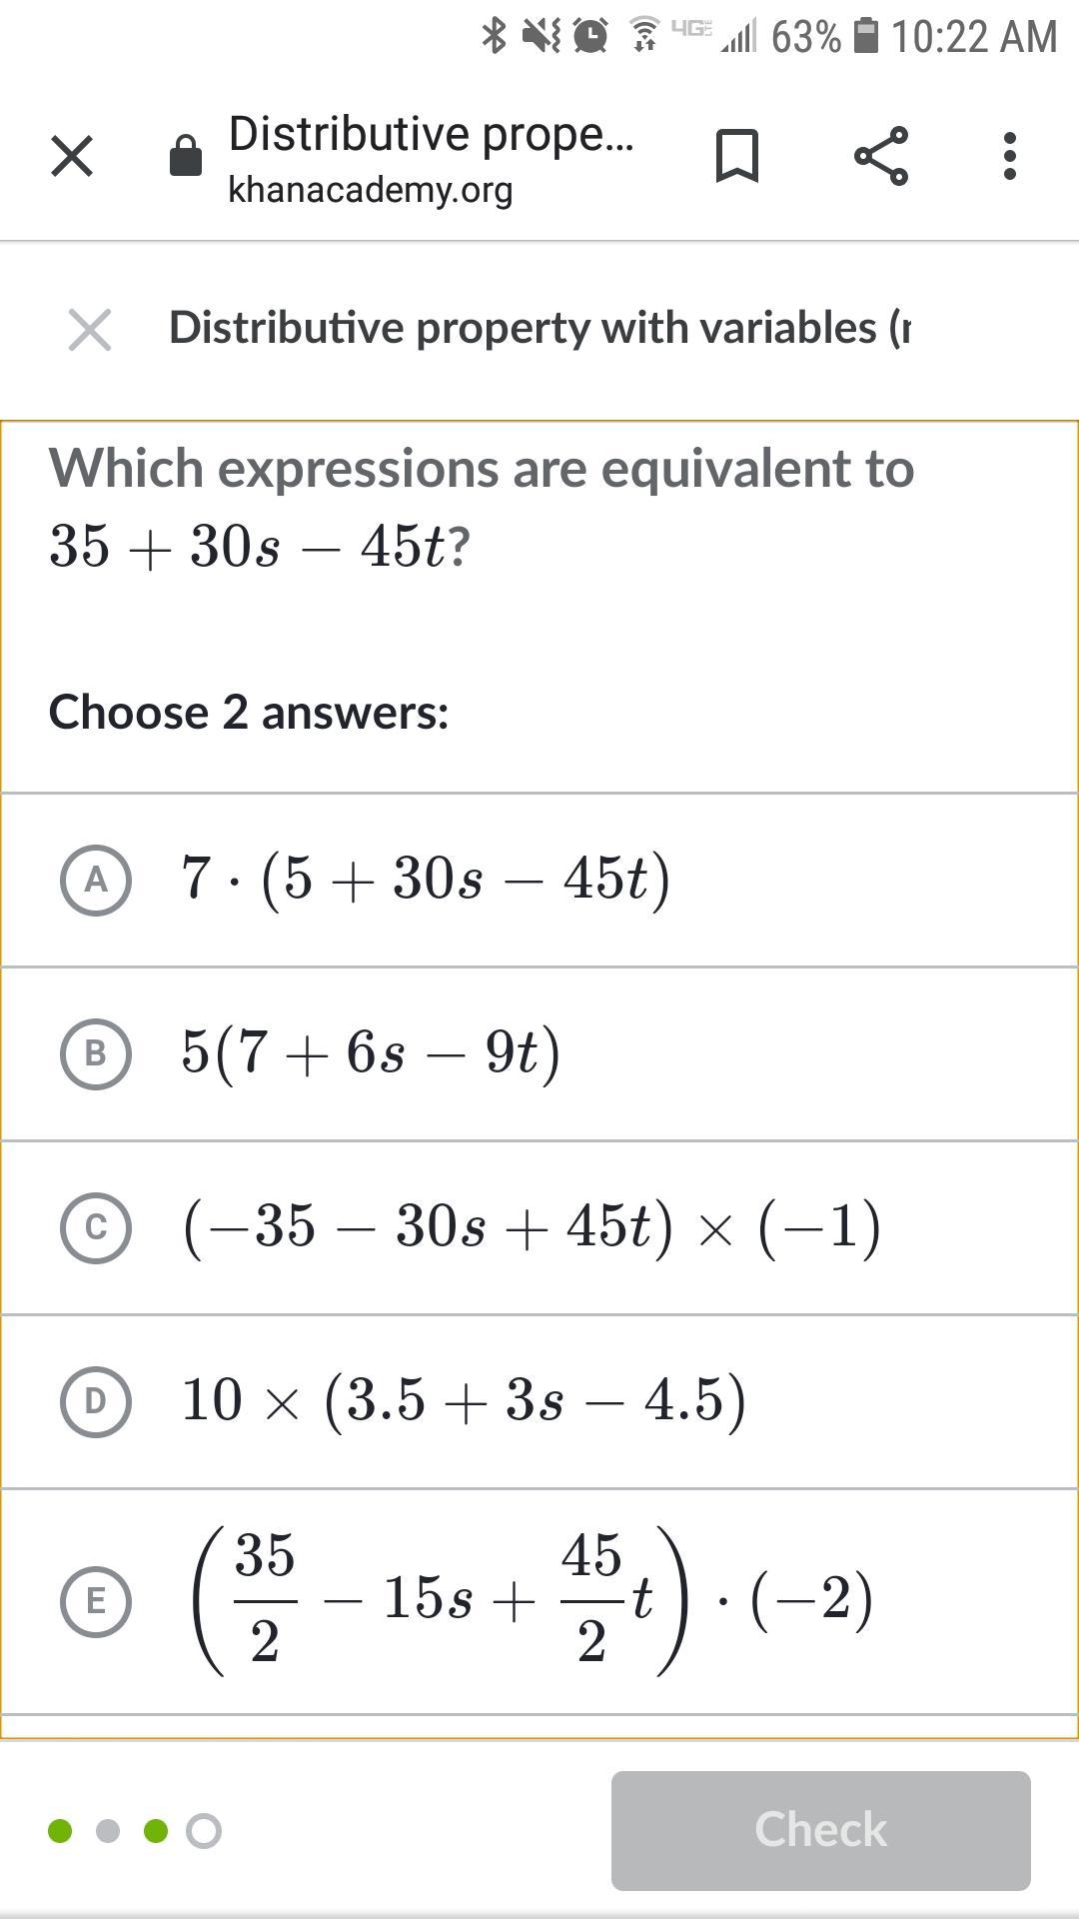Tap the Distributive property exercise title
This screenshot has height=1919, width=1079.
(539, 328)
